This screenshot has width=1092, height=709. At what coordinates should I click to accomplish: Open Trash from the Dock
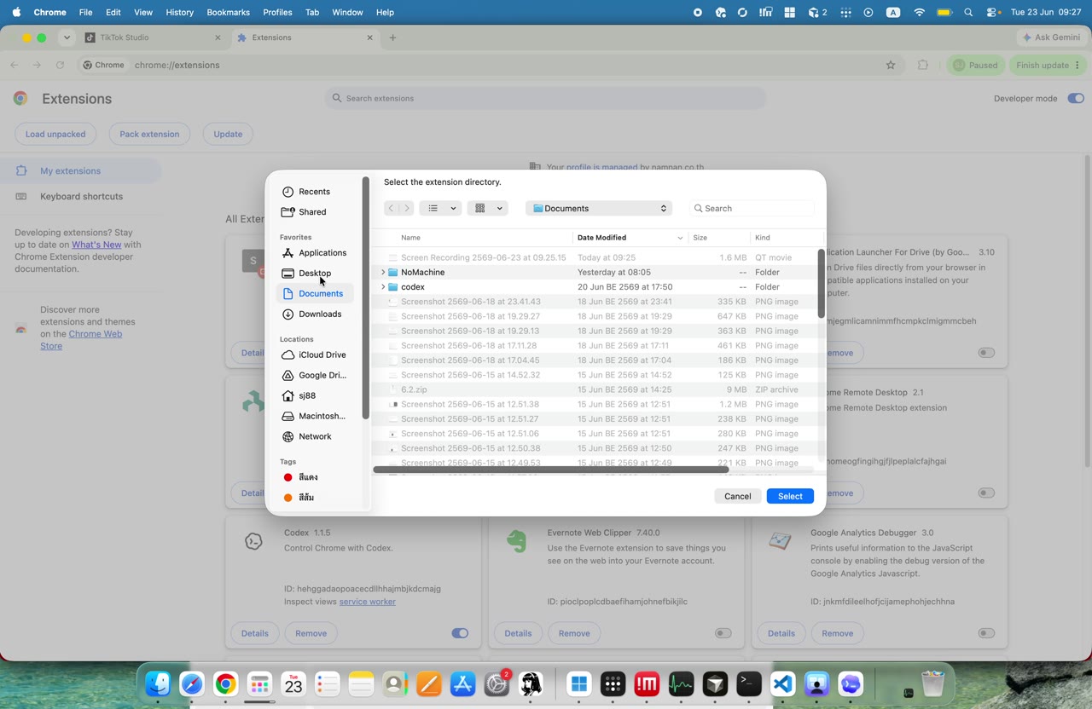[933, 683]
